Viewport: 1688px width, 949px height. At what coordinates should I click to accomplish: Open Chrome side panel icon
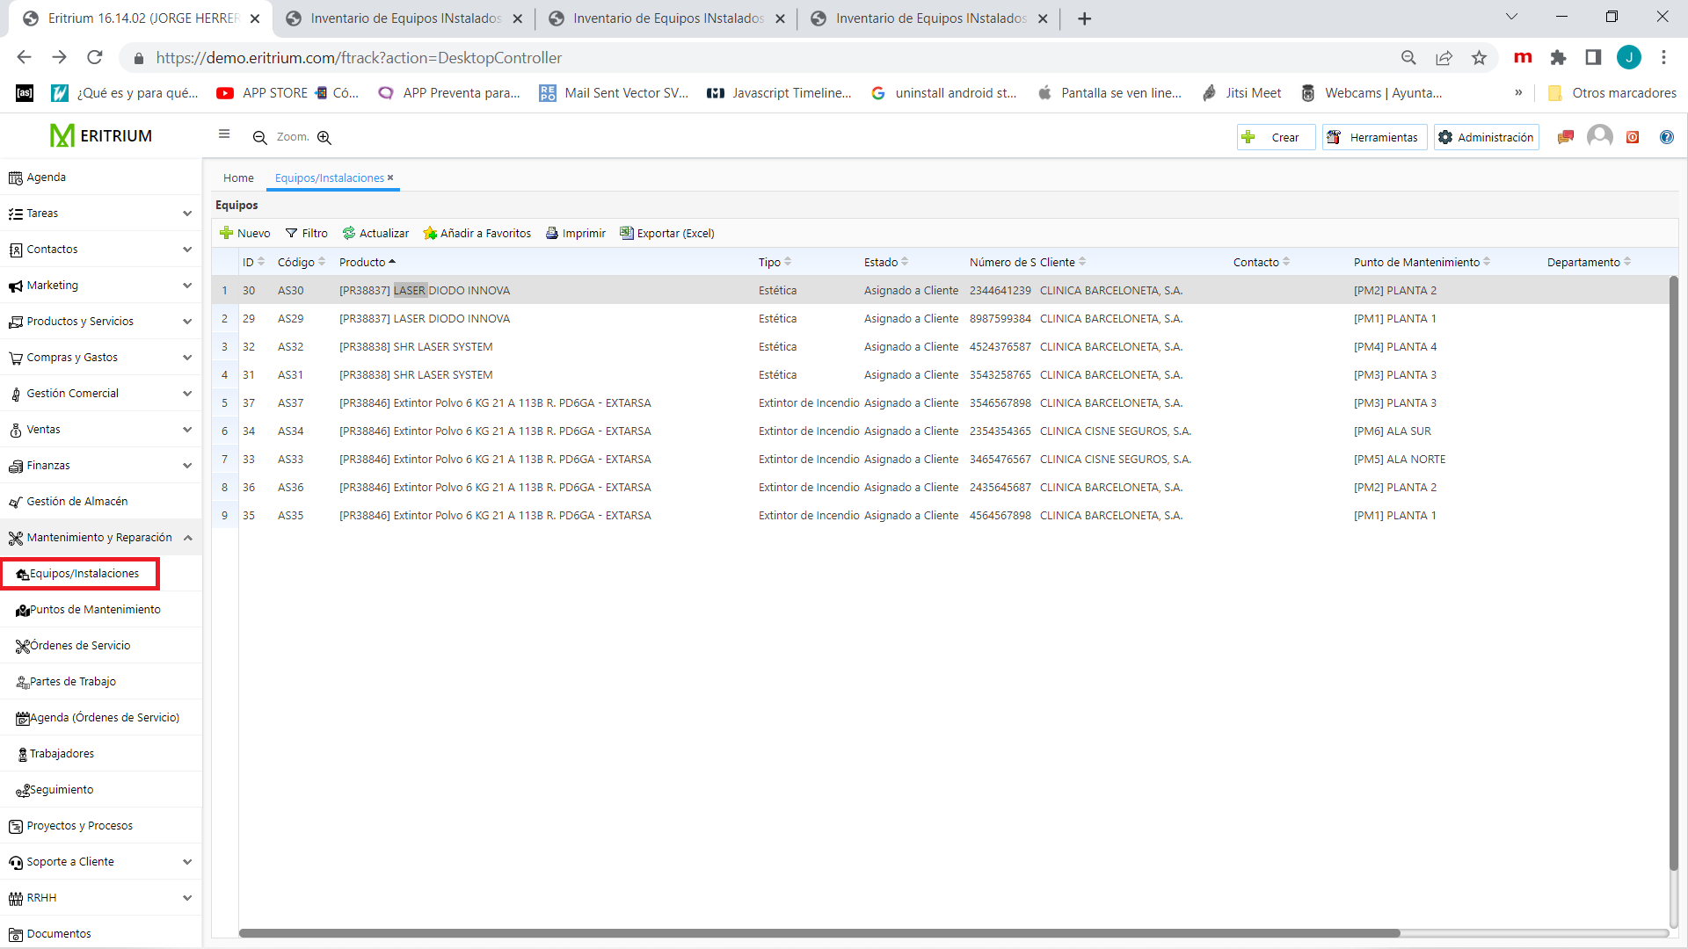pyautogui.click(x=1593, y=57)
